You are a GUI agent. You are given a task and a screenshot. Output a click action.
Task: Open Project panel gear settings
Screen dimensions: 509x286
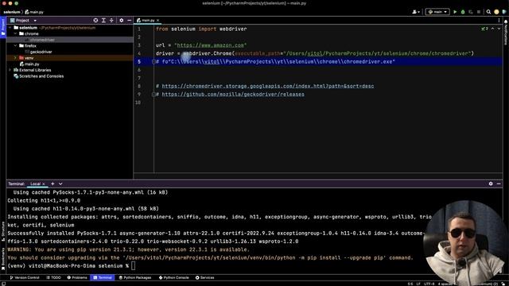click(122, 20)
